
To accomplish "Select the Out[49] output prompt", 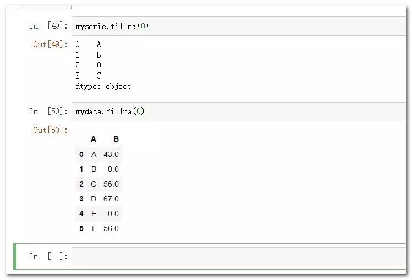I will click(x=50, y=44).
